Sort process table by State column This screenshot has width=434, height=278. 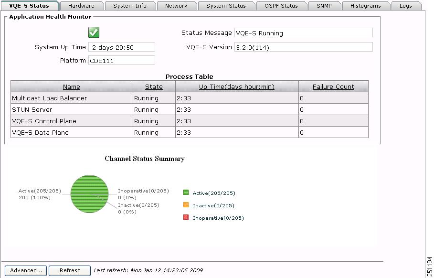pos(154,86)
